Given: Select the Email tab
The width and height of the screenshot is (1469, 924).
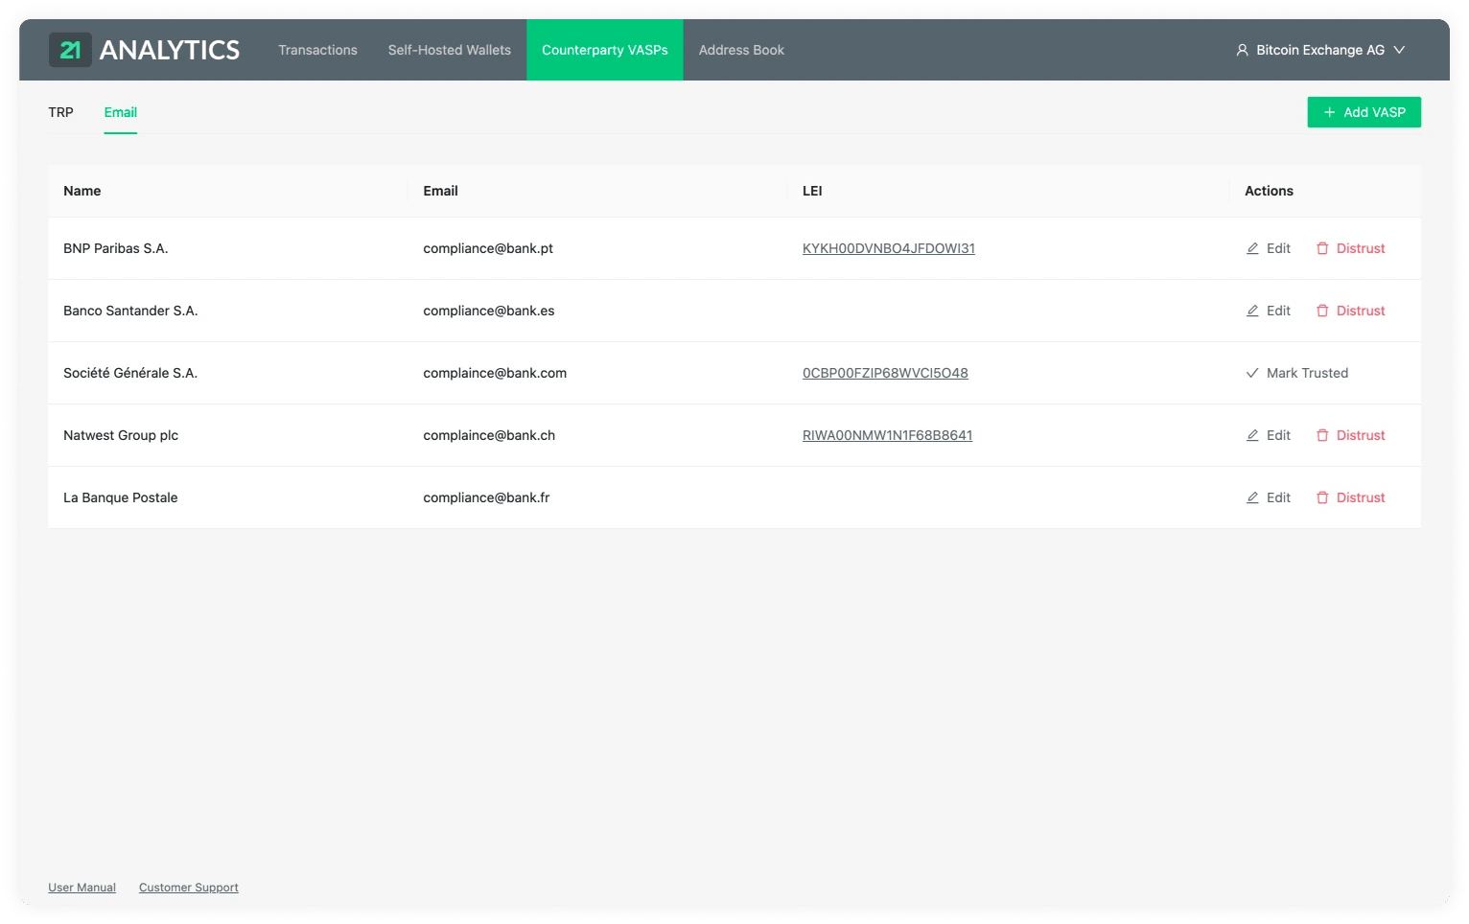Looking at the screenshot, I should click(x=121, y=112).
